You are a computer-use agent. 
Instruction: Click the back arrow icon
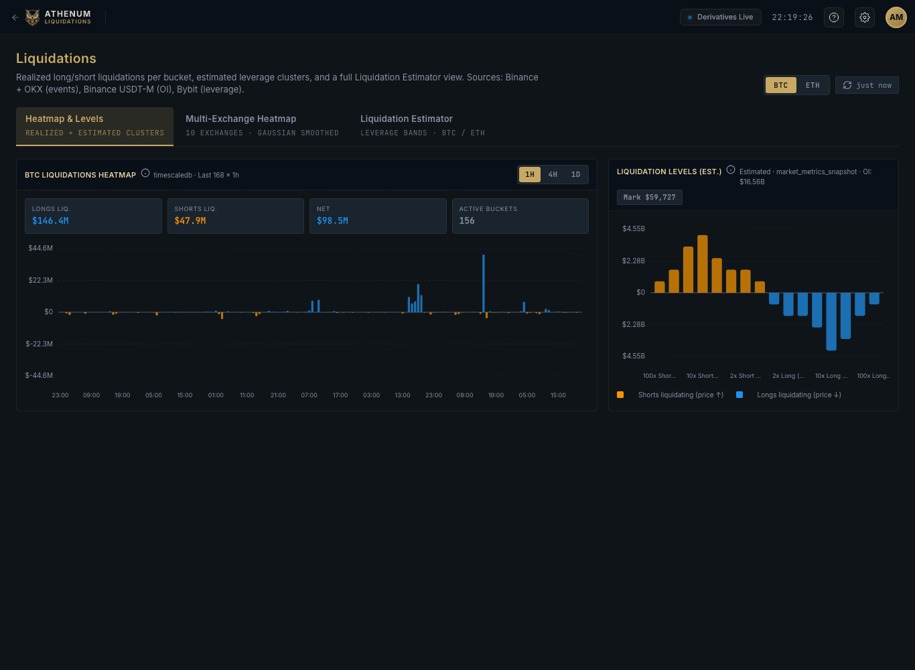click(15, 17)
